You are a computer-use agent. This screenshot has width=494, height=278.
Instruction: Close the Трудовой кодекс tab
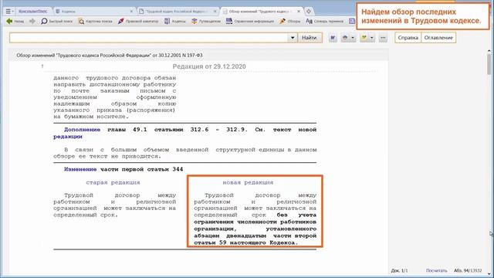(x=215, y=11)
